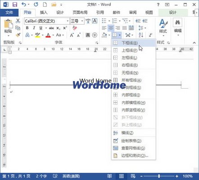Toggle Align Left paragraph alignment
The height and width of the screenshot is (180, 199).
coord(104,28)
